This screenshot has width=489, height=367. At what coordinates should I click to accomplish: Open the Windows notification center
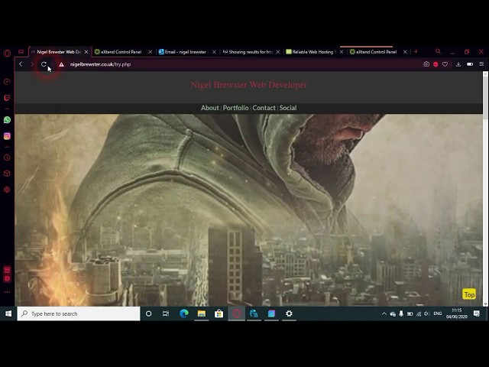(x=476, y=313)
